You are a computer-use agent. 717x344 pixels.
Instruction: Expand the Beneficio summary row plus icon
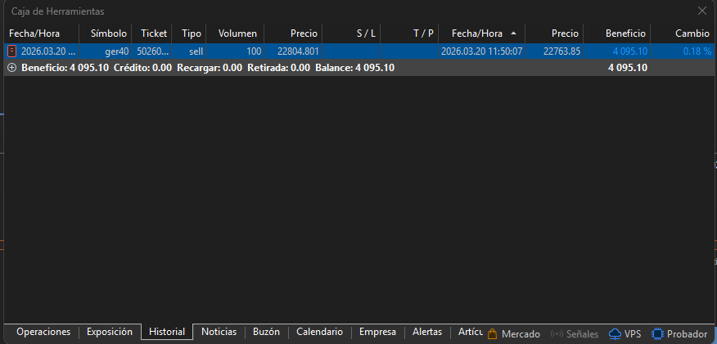click(11, 68)
